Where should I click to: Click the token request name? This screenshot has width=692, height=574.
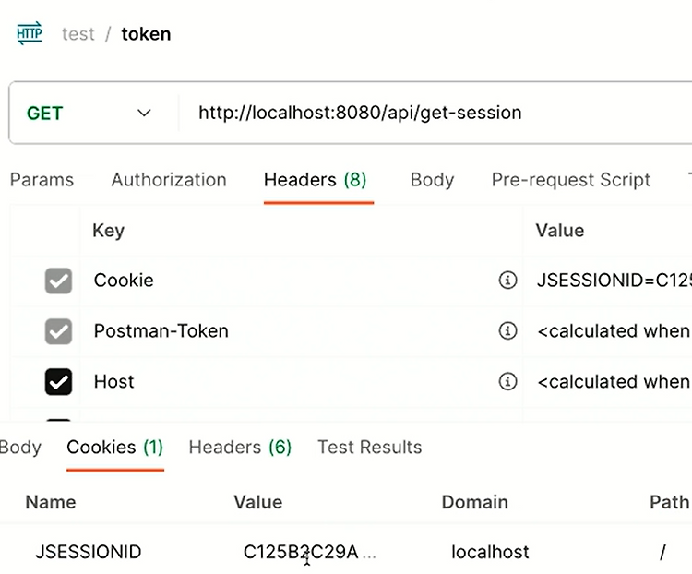146,34
